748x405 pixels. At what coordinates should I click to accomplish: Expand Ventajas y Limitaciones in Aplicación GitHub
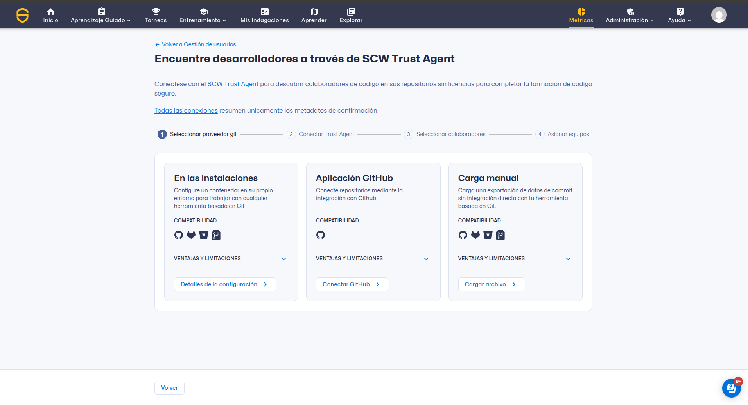tap(426, 259)
